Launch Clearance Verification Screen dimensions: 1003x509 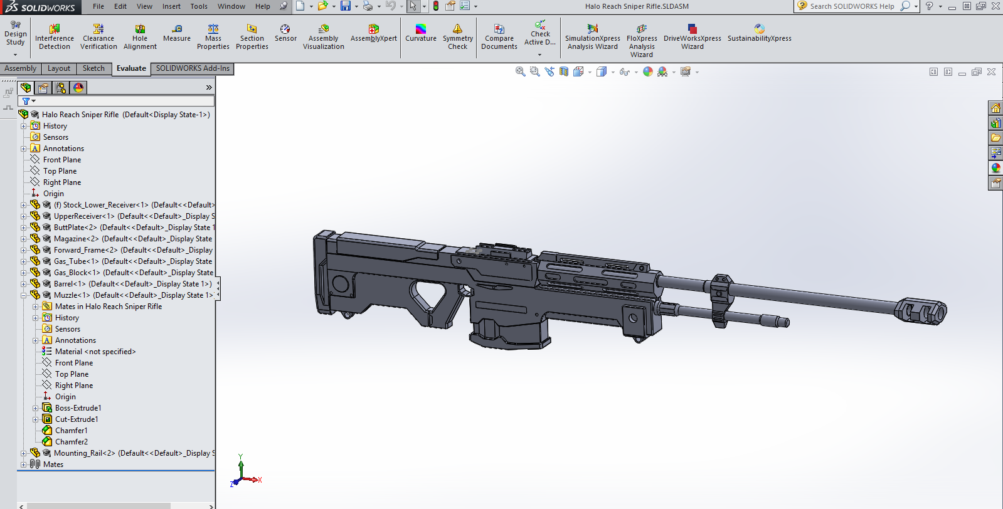98,37
